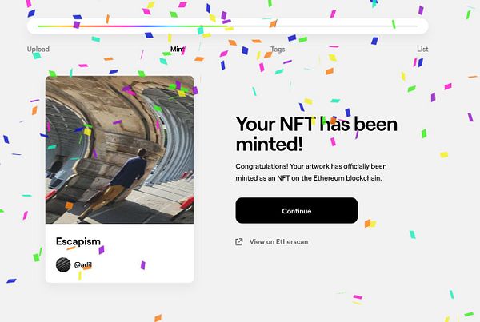The image size is (480, 322).
Task: Go back to the Upload step
Action: click(x=38, y=49)
